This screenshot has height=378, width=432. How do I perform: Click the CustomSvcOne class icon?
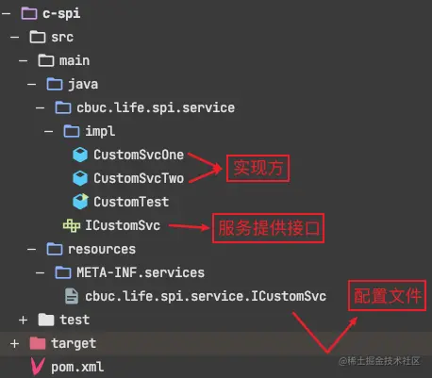click(x=80, y=155)
